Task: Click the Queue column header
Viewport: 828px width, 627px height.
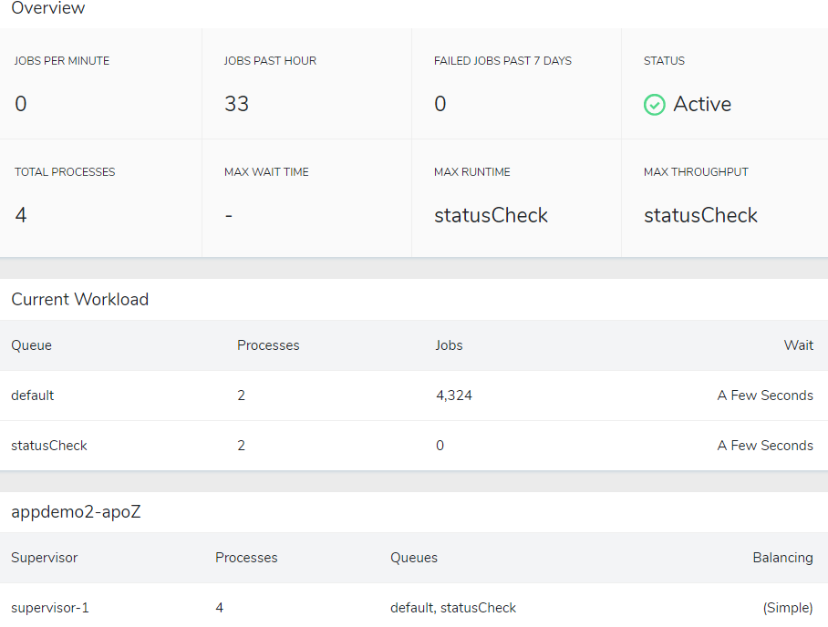Action: coord(31,345)
